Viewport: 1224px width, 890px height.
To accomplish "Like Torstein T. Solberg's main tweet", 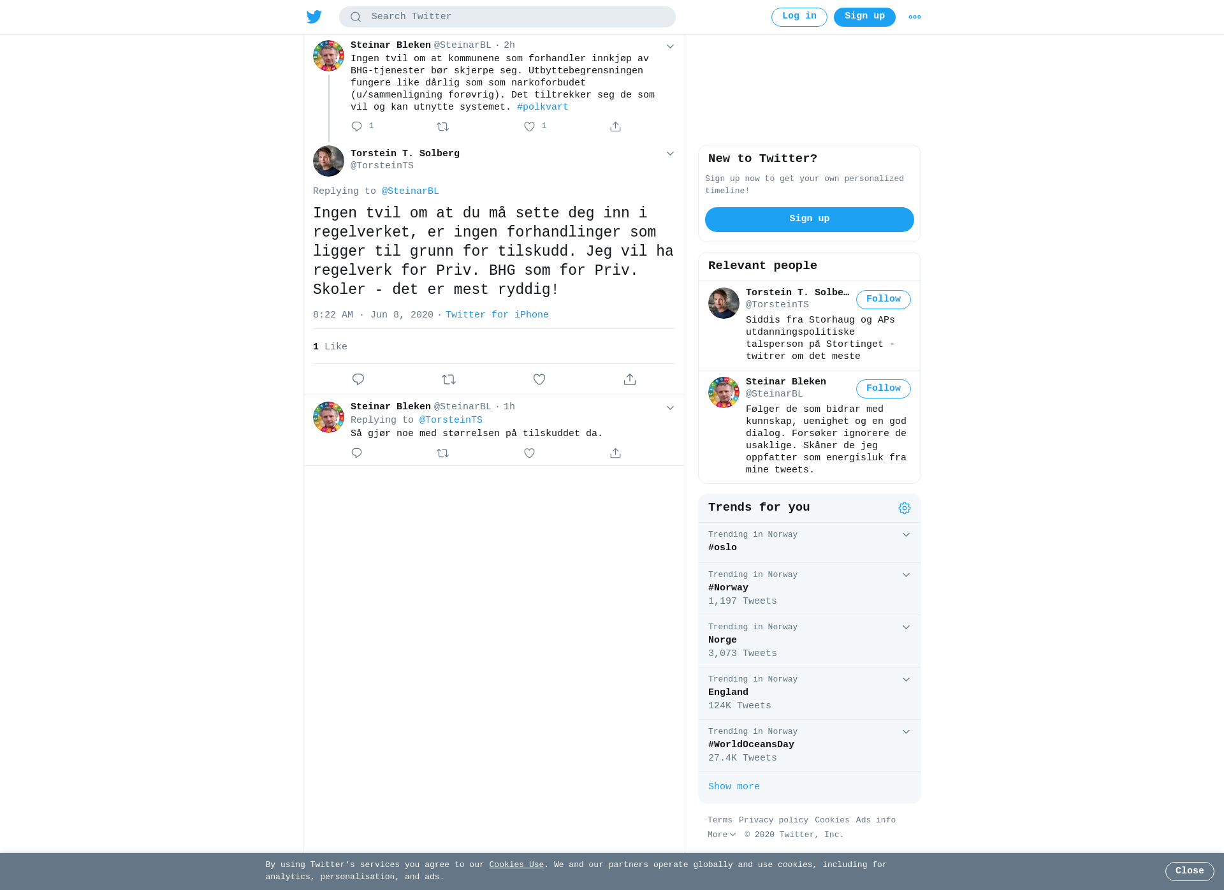I will click(539, 379).
